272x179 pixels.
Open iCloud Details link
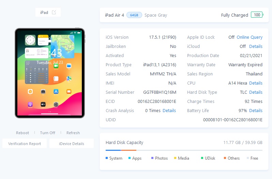(x=256, y=46)
